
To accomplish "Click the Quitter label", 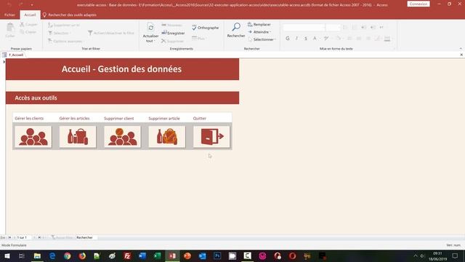I will point(200,118).
